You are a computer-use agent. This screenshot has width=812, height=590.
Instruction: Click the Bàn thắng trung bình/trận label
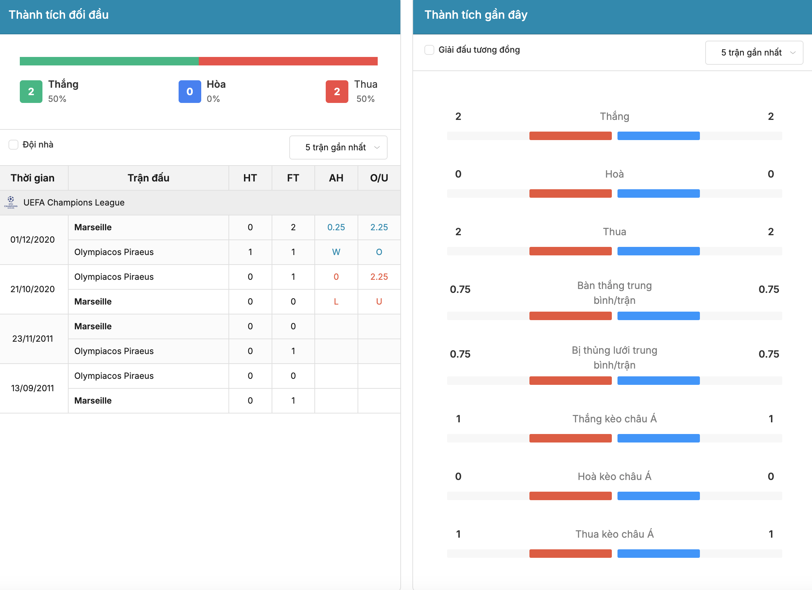pos(615,293)
